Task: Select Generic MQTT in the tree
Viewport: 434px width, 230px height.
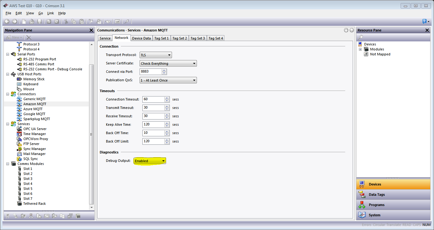Action: pyautogui.click(x=34, y=99)
